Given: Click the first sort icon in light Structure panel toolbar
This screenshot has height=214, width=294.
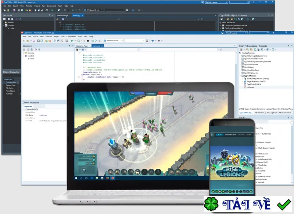Looking at the screenshot, I should coord(24,50).
